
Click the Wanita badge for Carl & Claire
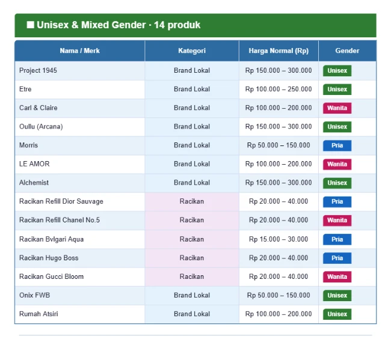337,108
